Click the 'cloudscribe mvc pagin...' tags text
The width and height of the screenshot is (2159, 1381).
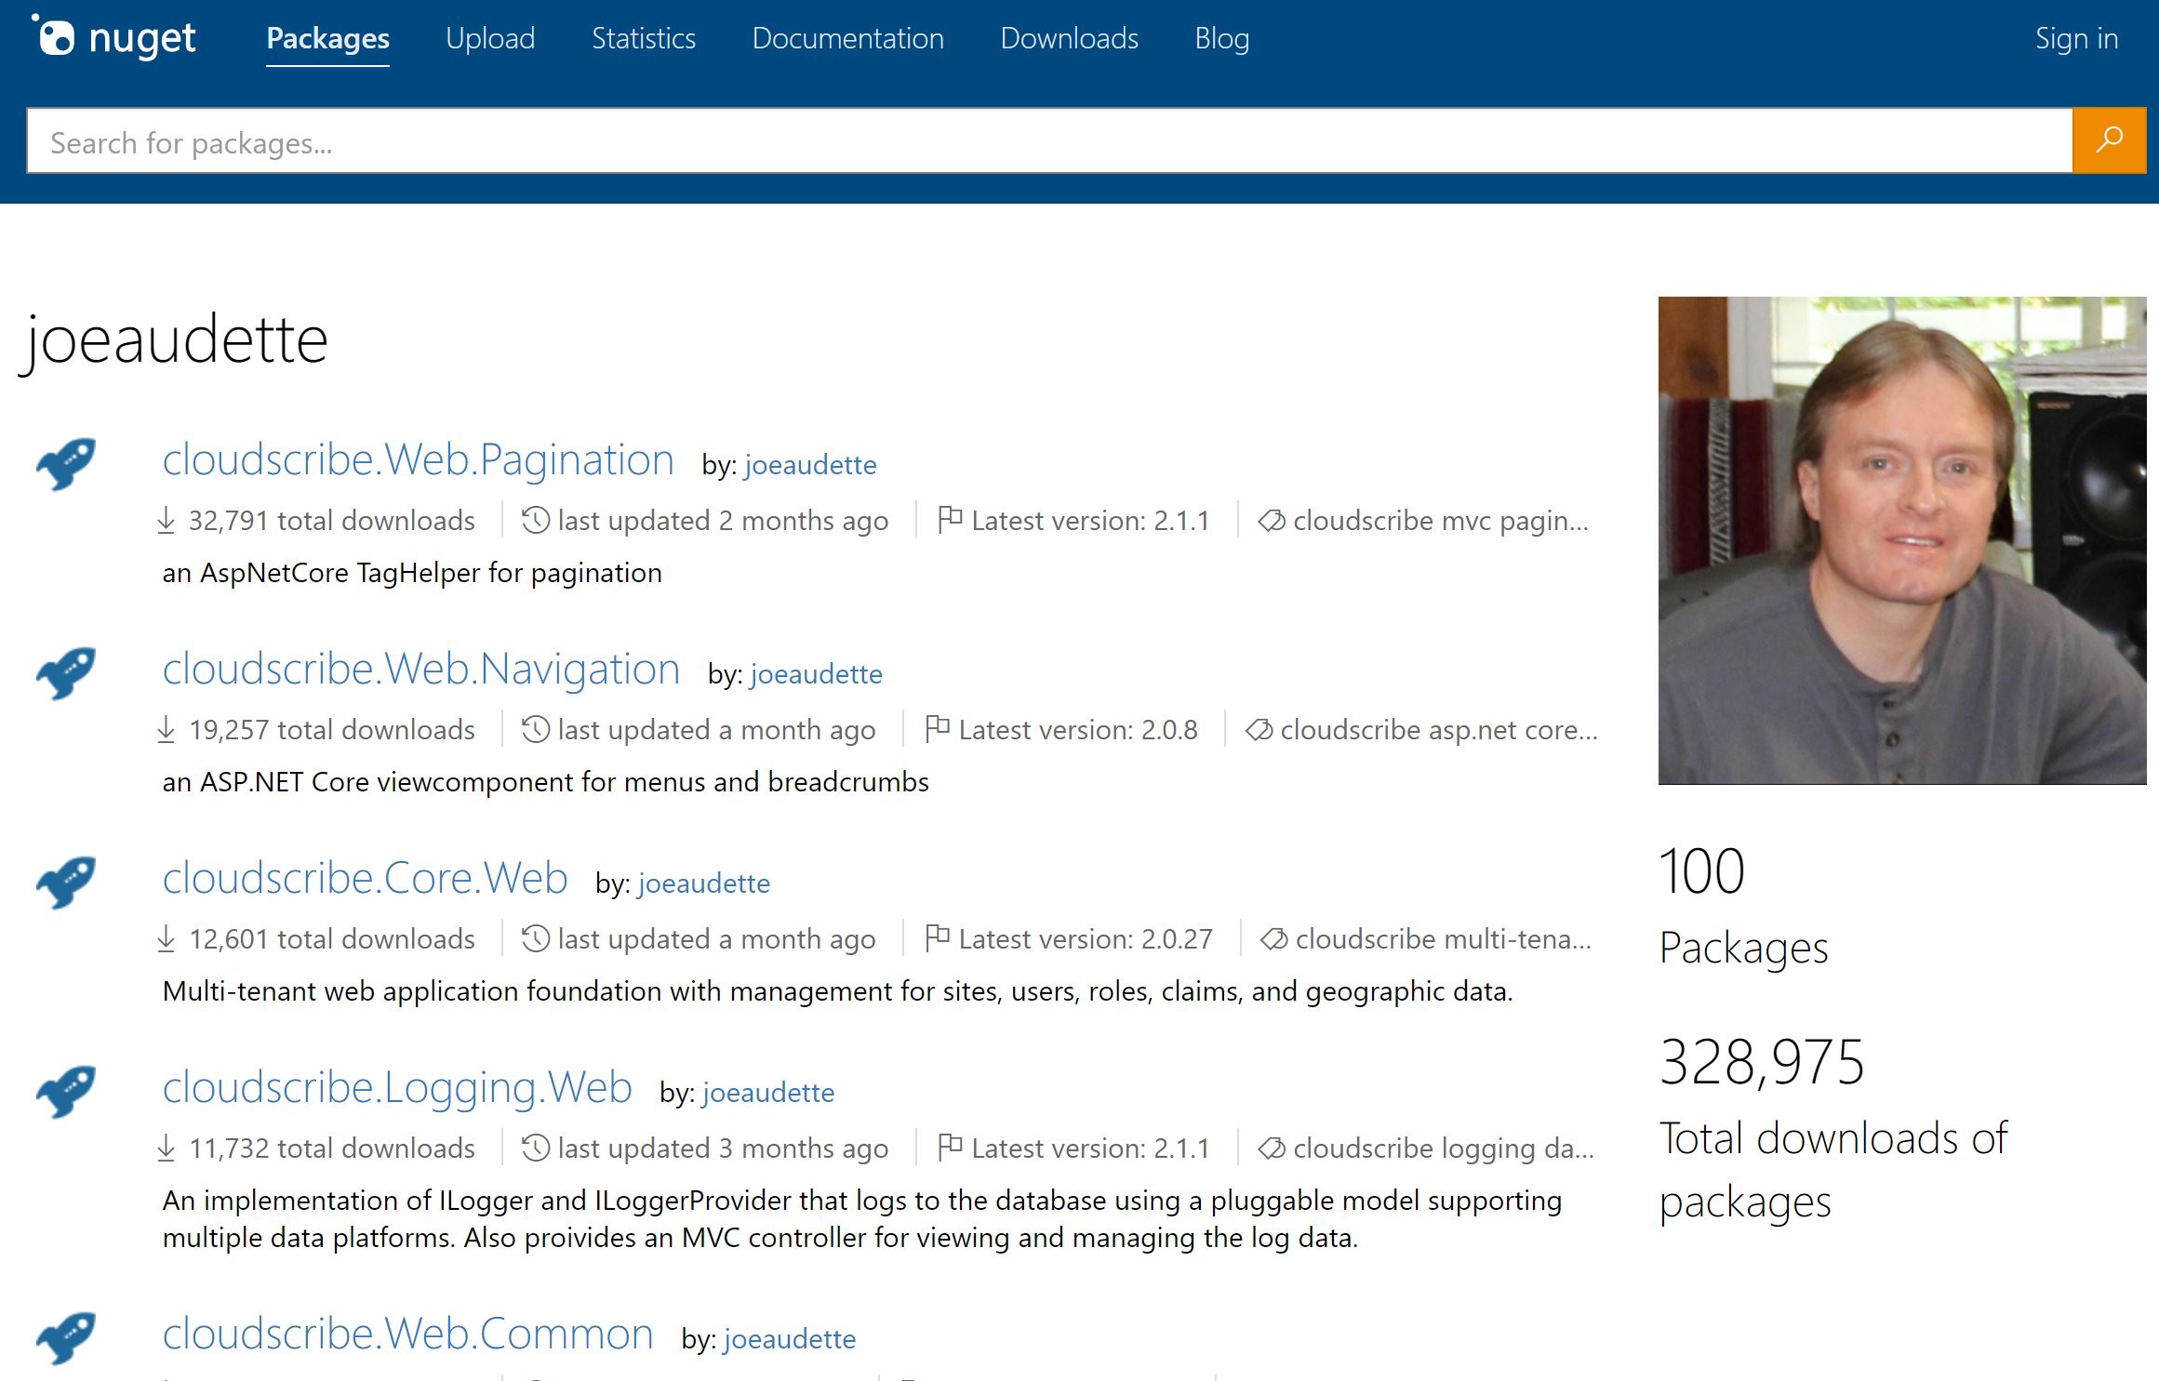[x=1441, y=521]
